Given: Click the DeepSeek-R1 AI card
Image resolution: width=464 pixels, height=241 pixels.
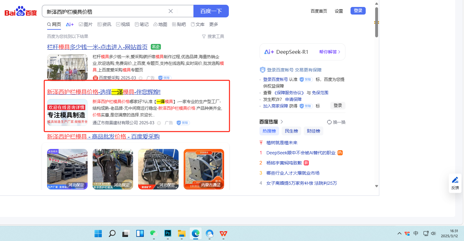Looking at the screenshot, I should (x=302, y=52).
